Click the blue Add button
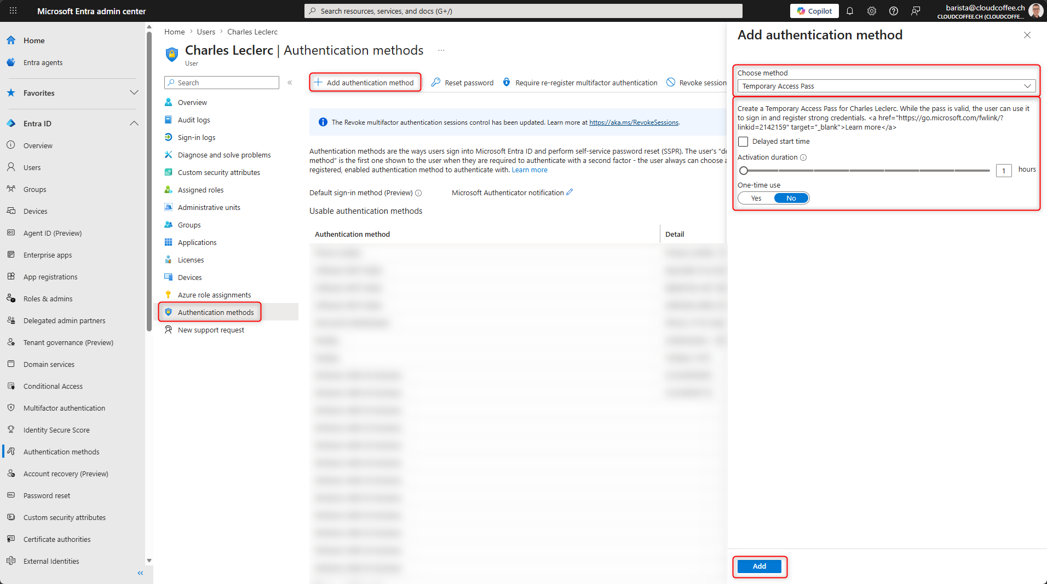 click(x=759, y=567)
